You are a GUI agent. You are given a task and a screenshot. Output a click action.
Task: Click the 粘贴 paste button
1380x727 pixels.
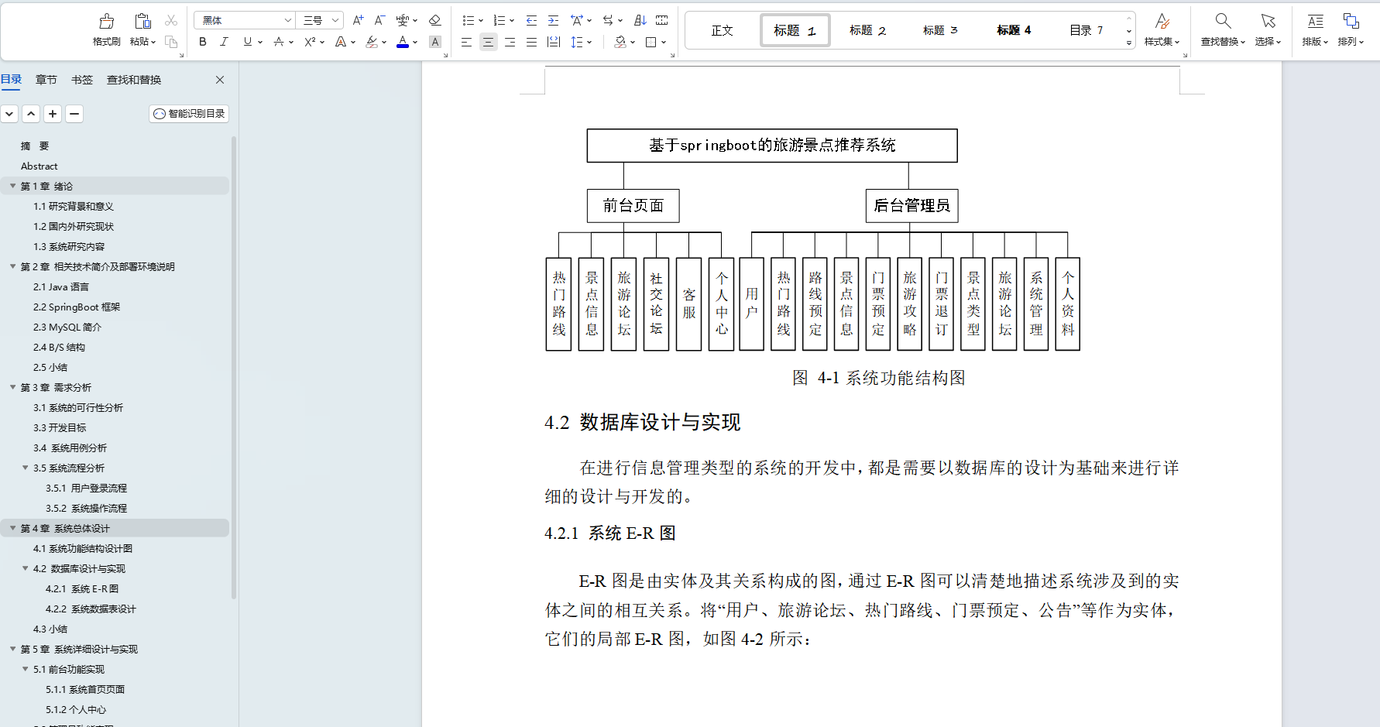pos(142,29)
